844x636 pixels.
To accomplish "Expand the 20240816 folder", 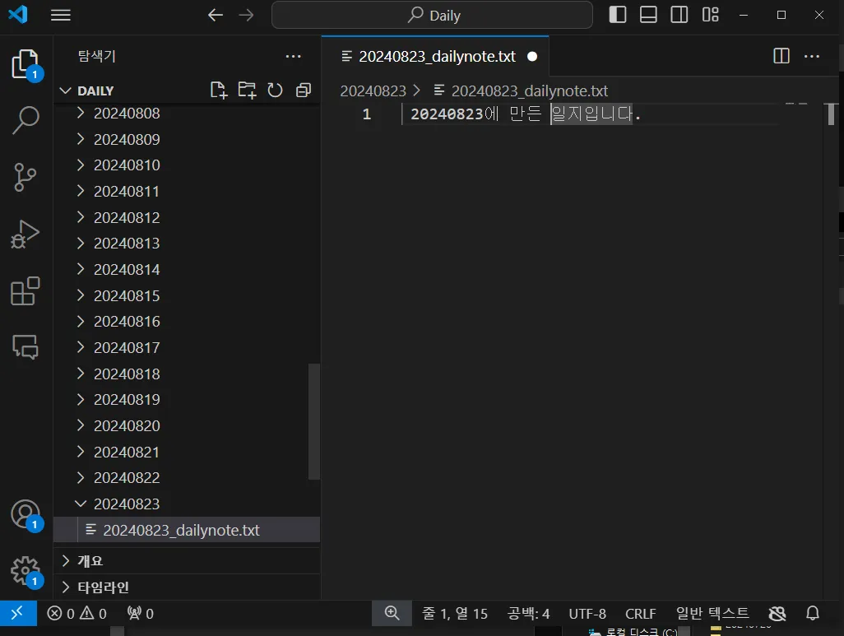I will tap(187, 322).
